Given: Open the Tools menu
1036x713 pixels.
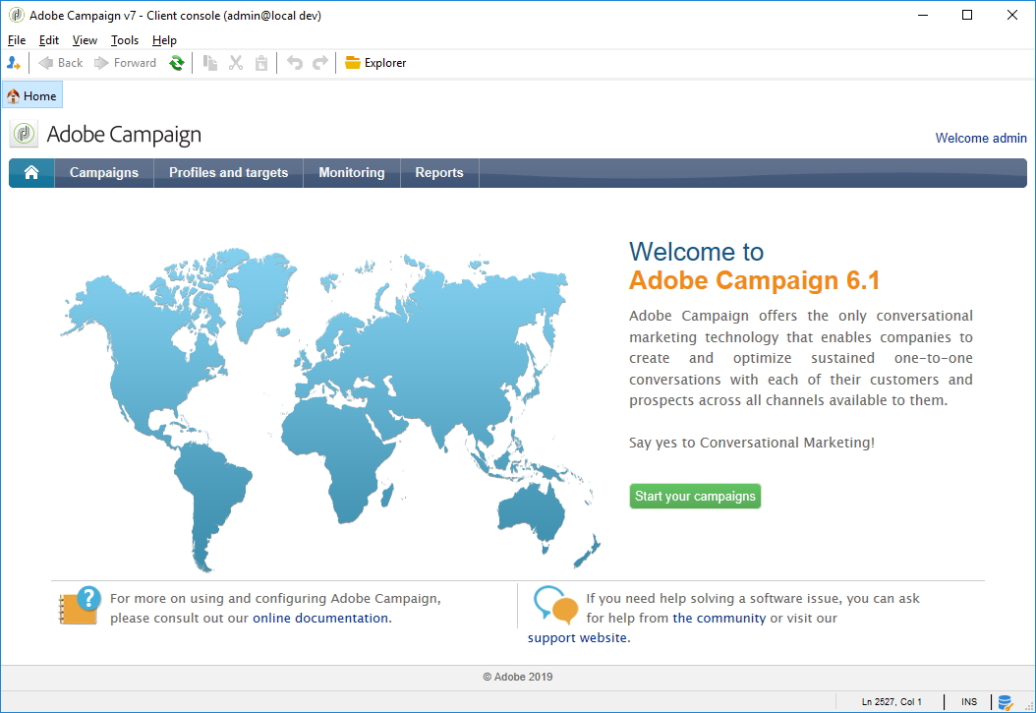Looking at the screenshot, I should (x=125, y=40).
